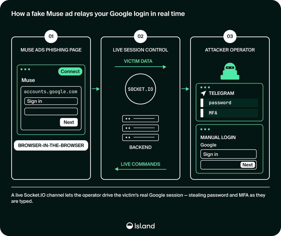Select the password row in Telegram panel
Viewport: 281px width, 236px height.
(229, 103)
